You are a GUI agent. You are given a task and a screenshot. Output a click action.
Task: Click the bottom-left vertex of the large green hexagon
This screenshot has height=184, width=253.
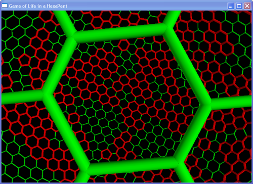pos(88,167)
